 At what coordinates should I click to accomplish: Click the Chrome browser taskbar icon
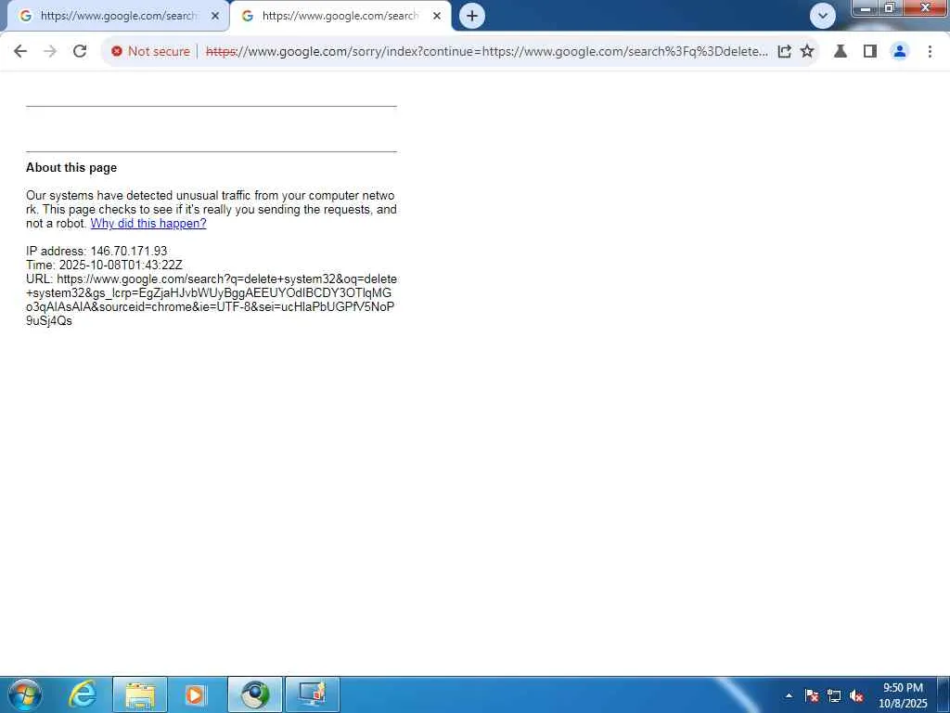pos(255,694)
